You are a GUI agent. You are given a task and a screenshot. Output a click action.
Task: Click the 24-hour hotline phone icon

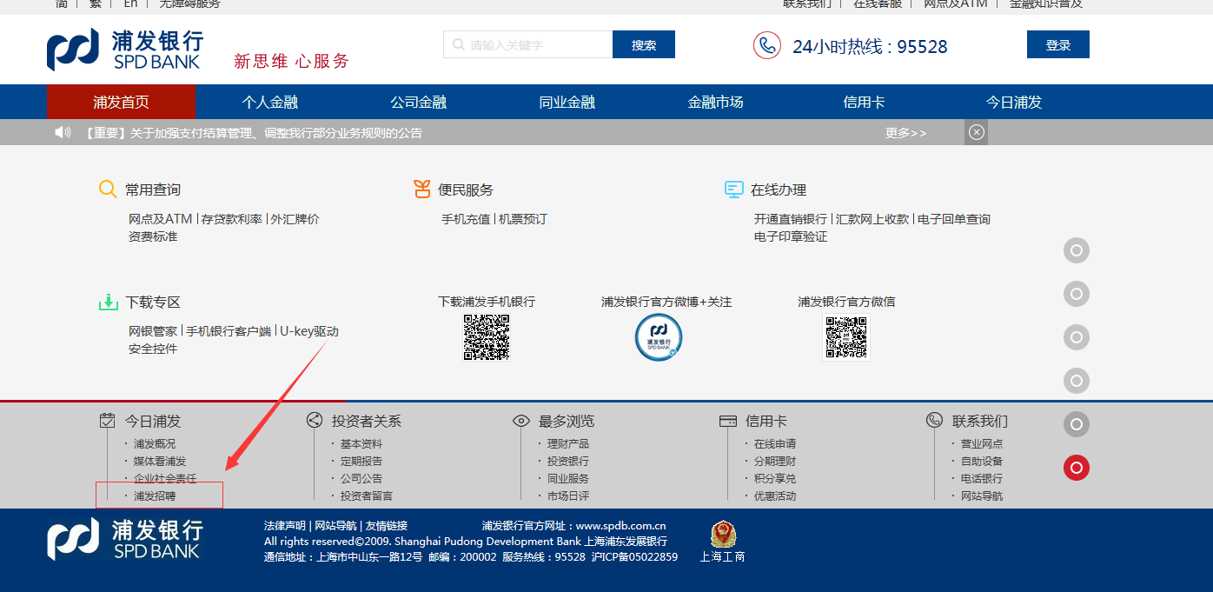pyautogui.click(x=767, y=45)
